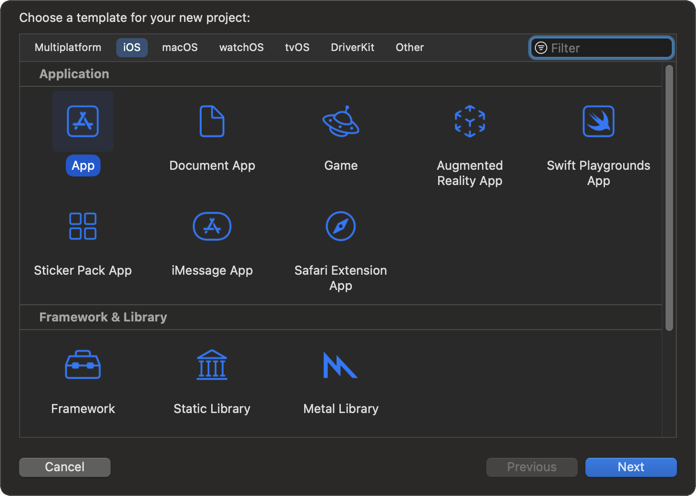This screenshot has height=496, width=696.
Task: Open the macOS platform tab
Action: (x=180, y=48)
